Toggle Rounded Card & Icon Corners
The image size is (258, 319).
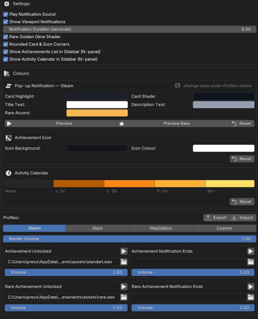[x=6, y=44]
